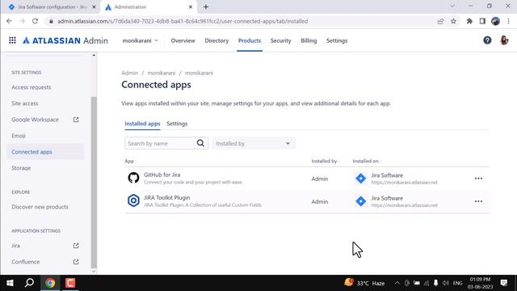Click the JIRA Toolkit Plugin app icon
Screen dimensions: 517x291
[x=133, y=201]
